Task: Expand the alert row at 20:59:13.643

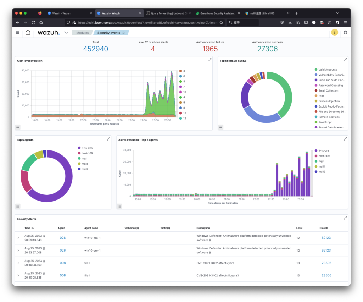Action: click(x=18, y=238)
